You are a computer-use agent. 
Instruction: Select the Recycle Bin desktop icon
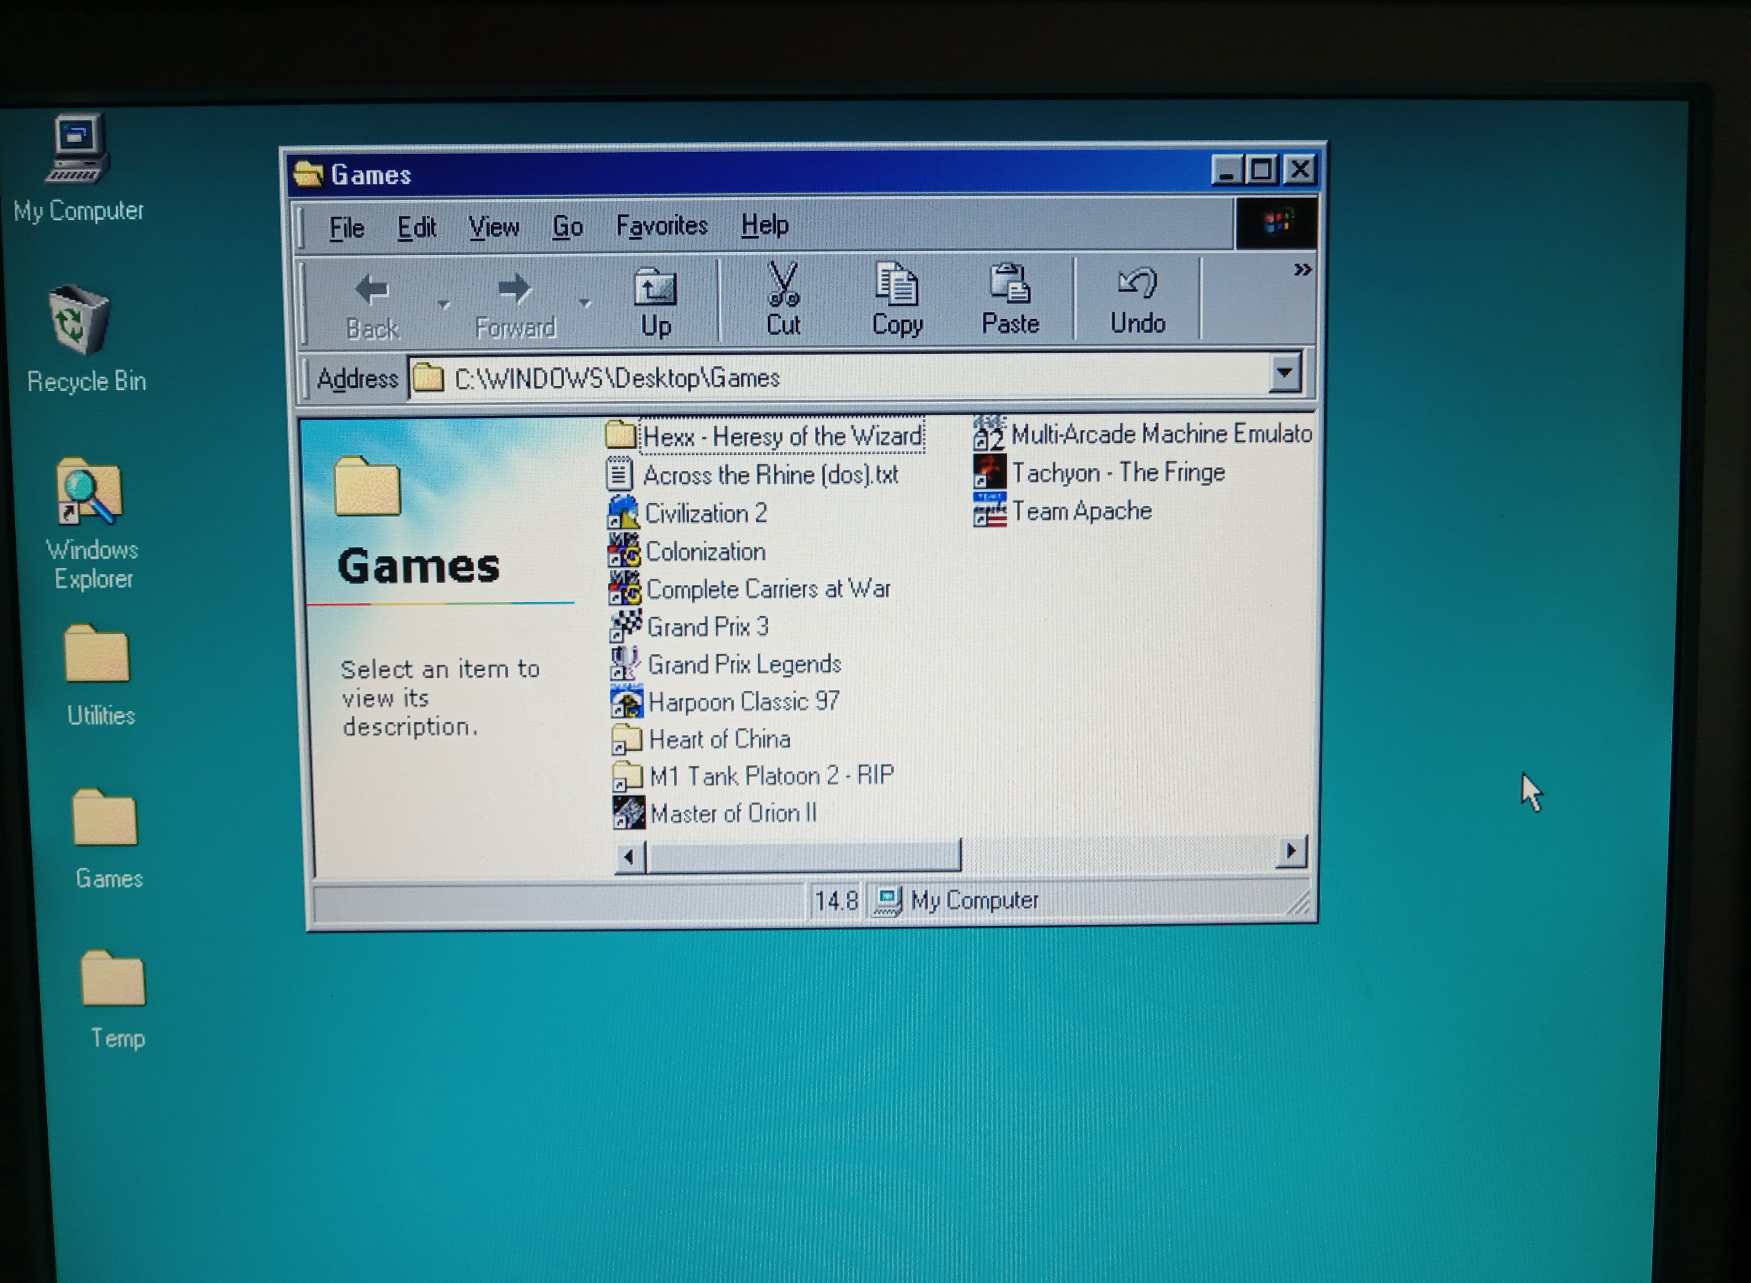(x=78, y=320)
